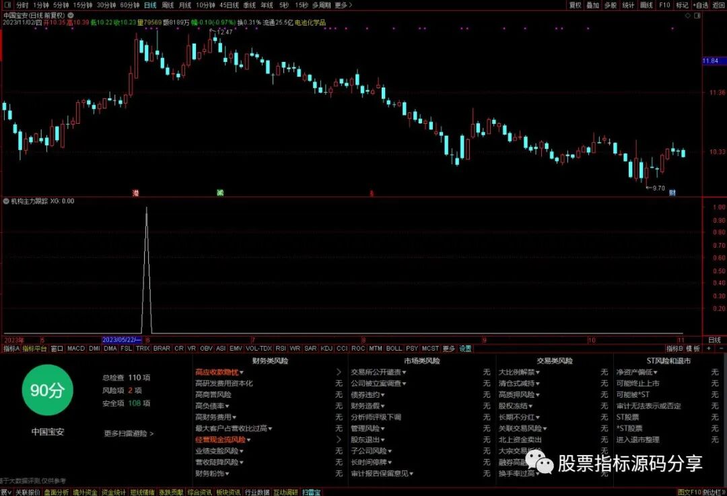Click the 复权 button at top right
Image resolution: width=727 pixels, height=496 pixels.
(576, 5)
